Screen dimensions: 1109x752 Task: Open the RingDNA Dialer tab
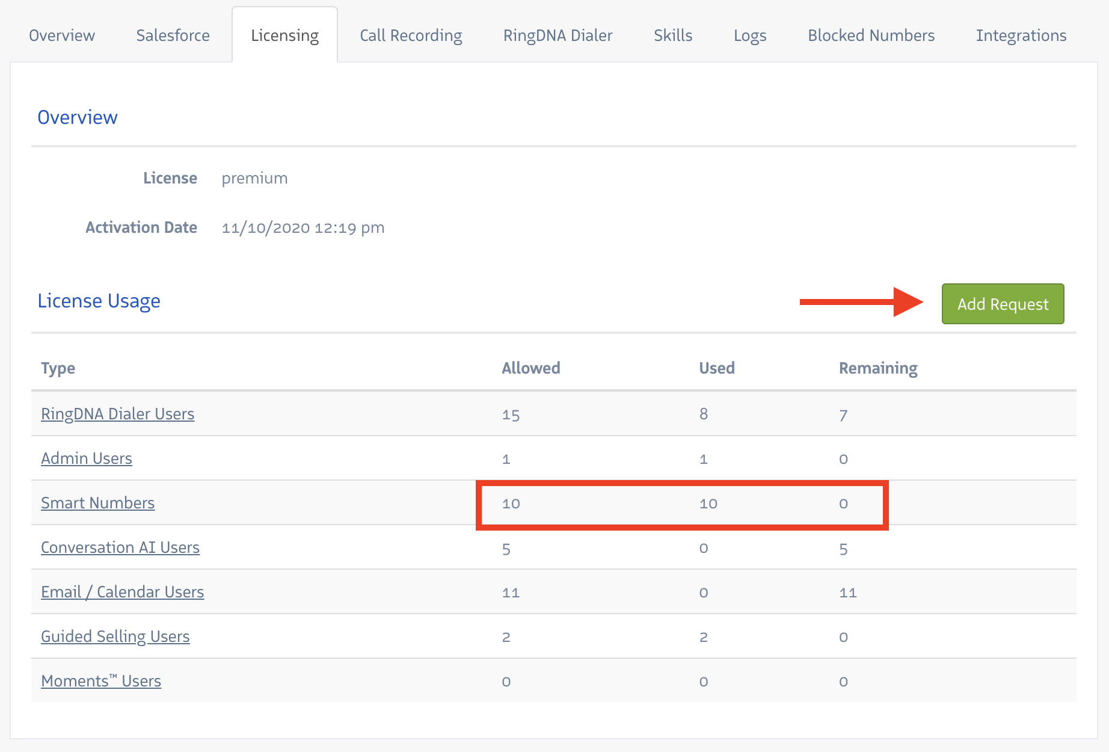(x=558, y=35)
